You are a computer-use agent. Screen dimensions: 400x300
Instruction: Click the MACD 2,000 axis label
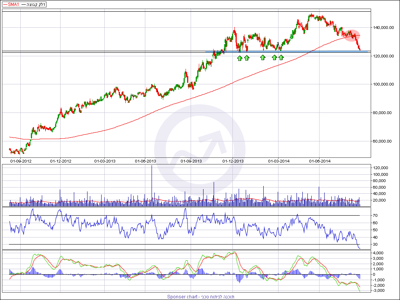tap(378, 264)
